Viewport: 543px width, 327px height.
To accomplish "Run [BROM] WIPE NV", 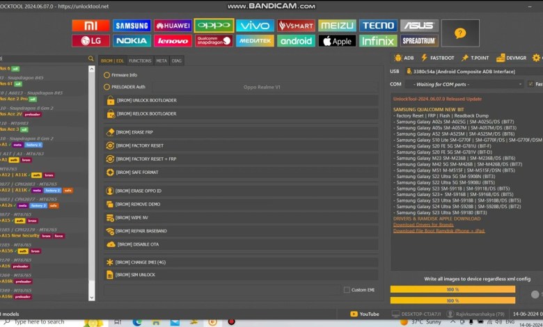I will coord(241,218).
